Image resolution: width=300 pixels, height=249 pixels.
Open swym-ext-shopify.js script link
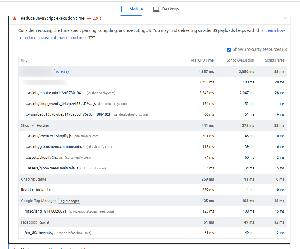pyautogui.click(x=48, y=136)
